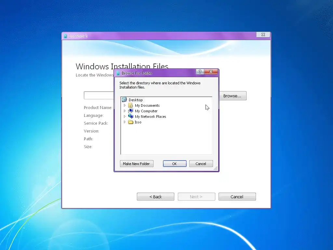333x250 pixels.
Task: Close the Browse For Folder dialog
Action: pyautogui.click(x=211, y=72)
